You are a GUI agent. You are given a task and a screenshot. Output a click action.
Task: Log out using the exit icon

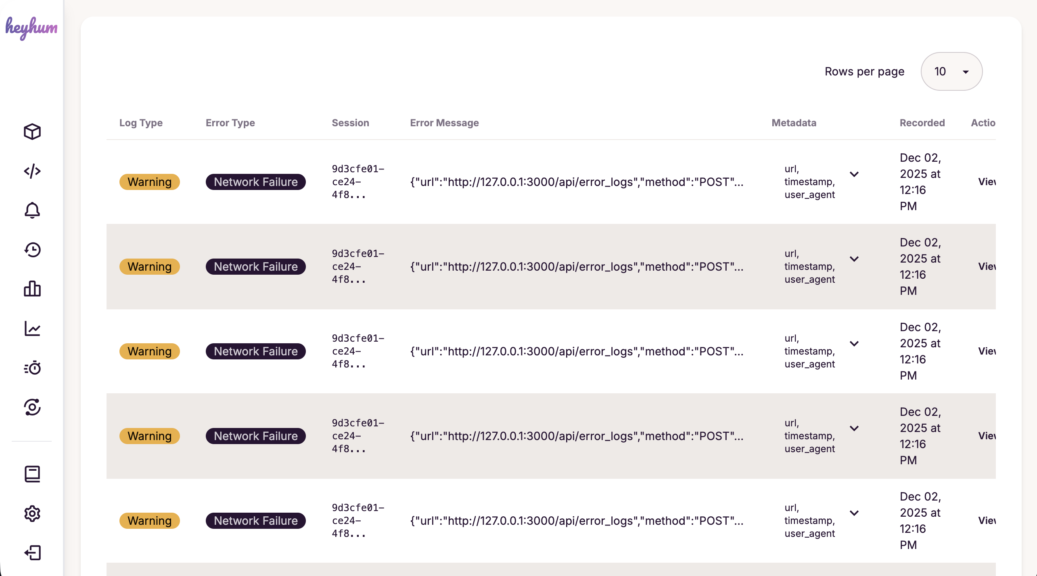tap(32, 553)
